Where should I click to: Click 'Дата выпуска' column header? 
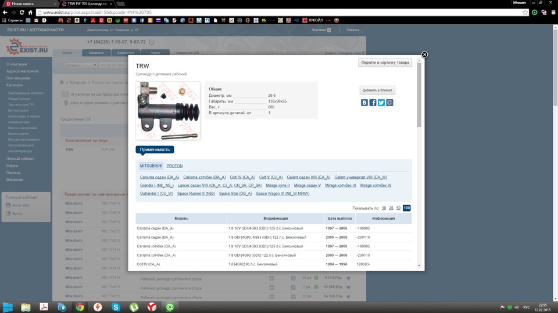339,219
